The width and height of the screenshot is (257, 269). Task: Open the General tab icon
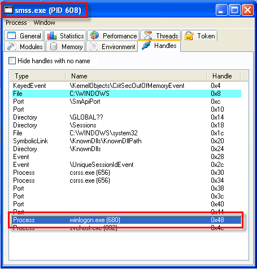tap(12, 36)
